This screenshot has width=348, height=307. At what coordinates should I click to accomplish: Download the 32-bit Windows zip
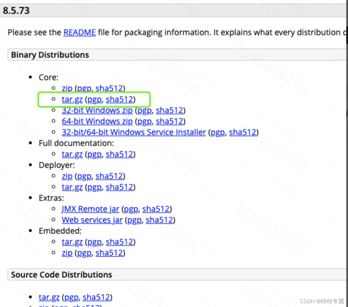(97, 110)
